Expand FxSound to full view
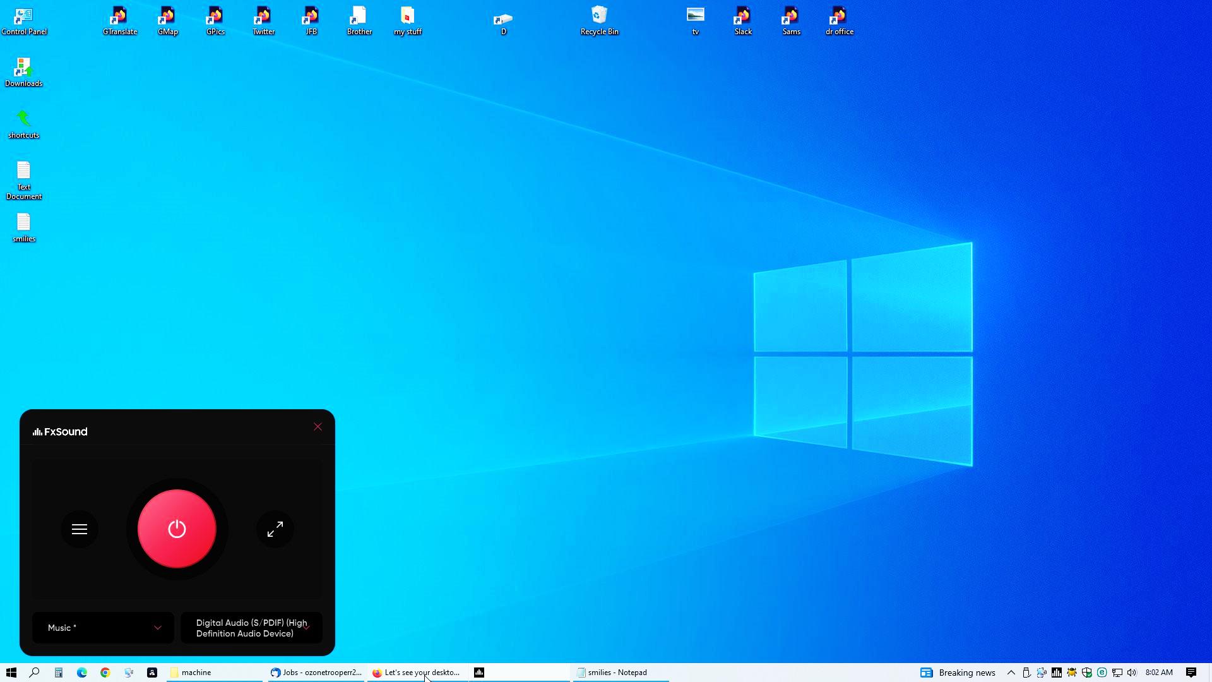Viewport: 1212px width, 682px height. click(275, 529)
